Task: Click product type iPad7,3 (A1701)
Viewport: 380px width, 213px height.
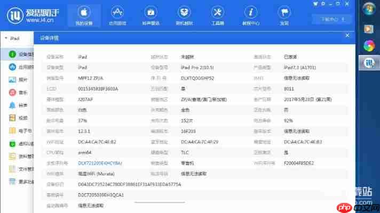Action: point(300,68)
